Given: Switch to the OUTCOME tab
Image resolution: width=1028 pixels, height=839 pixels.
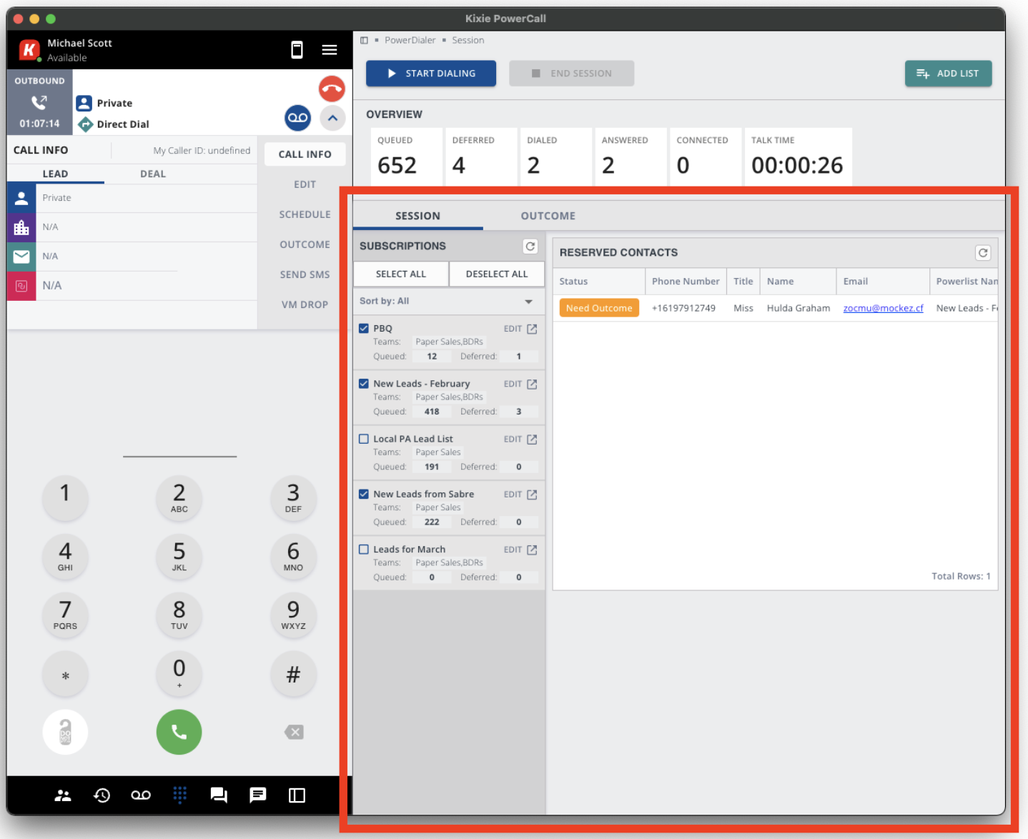Looking at the screenshot, I should coord(548,216).
